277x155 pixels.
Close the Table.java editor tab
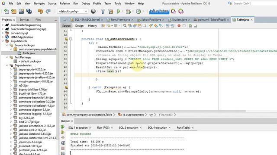coord(251,20)
